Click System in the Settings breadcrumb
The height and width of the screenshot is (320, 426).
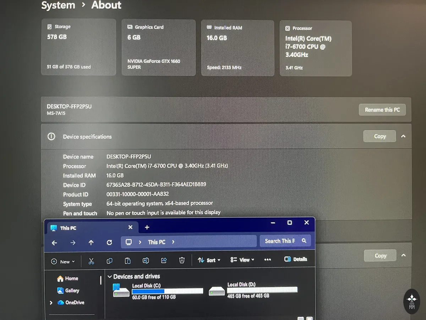point(58,5)
